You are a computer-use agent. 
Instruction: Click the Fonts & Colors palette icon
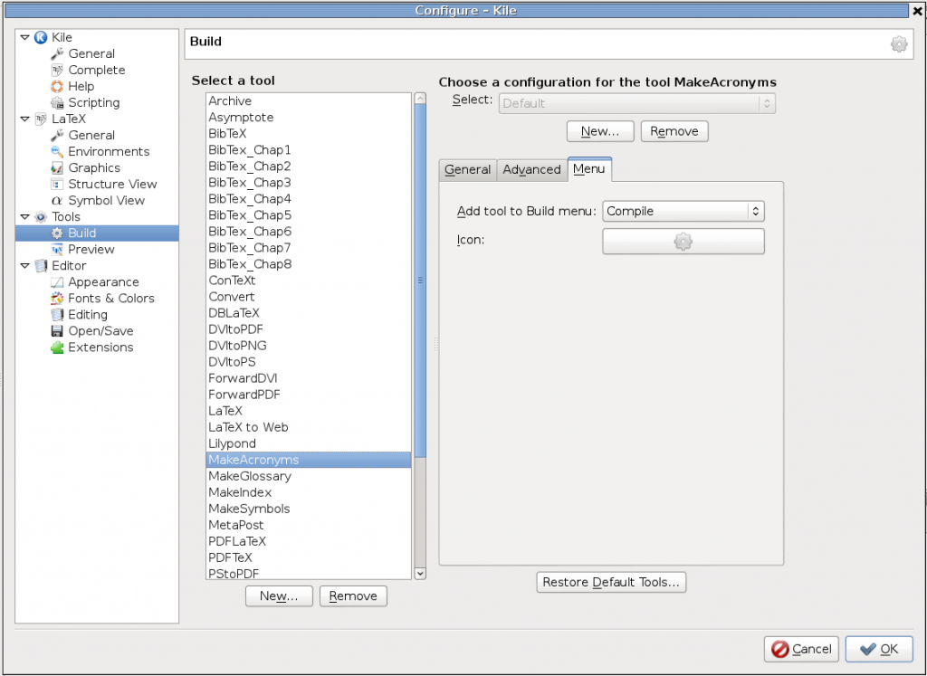coord(57,299)
